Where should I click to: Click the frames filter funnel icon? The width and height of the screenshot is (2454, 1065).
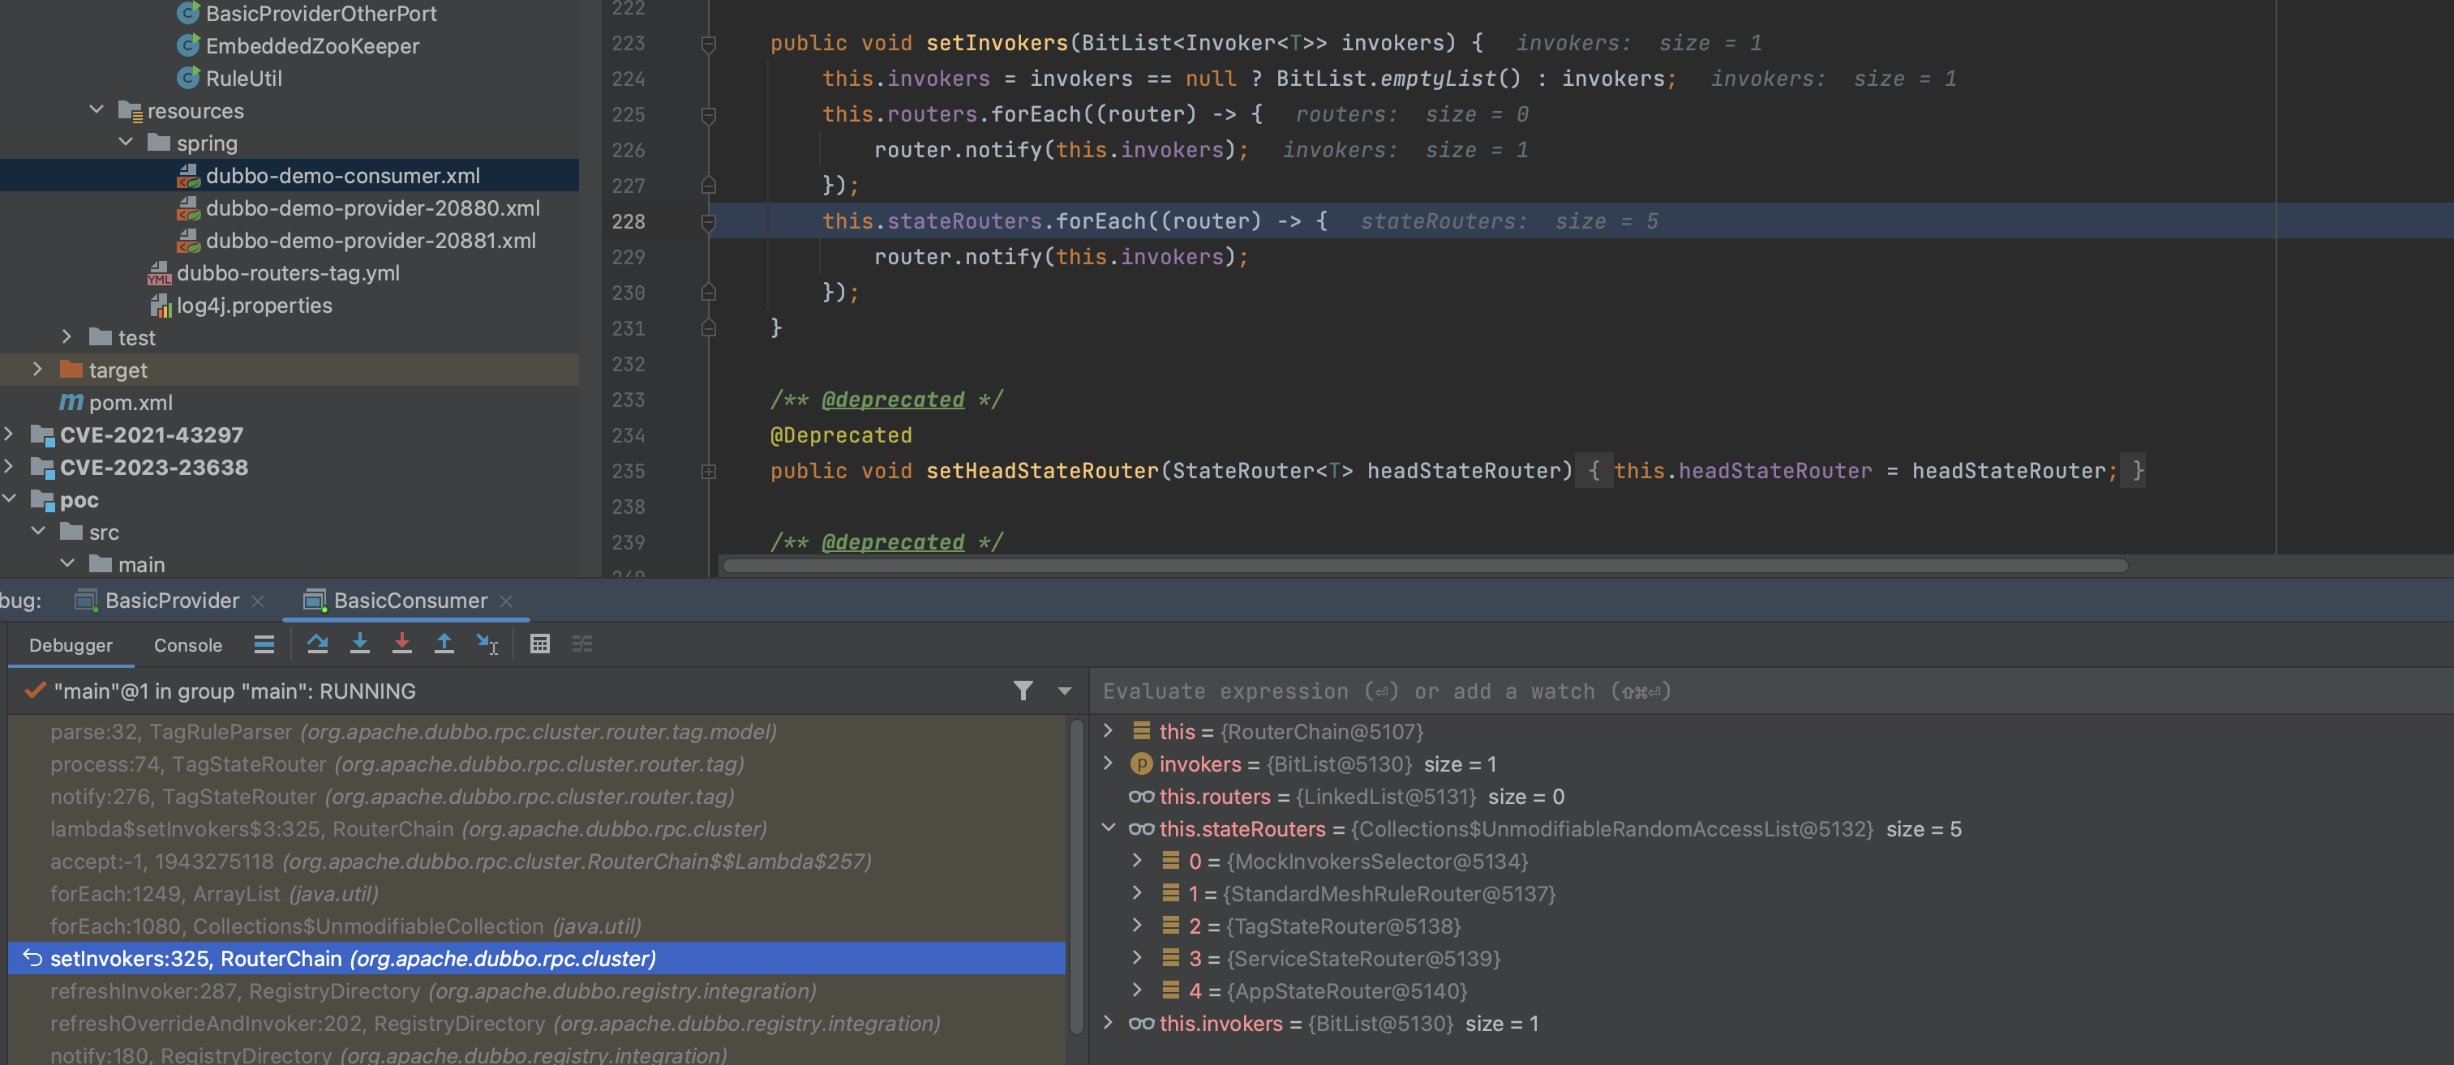click(x=1023, y=691)
